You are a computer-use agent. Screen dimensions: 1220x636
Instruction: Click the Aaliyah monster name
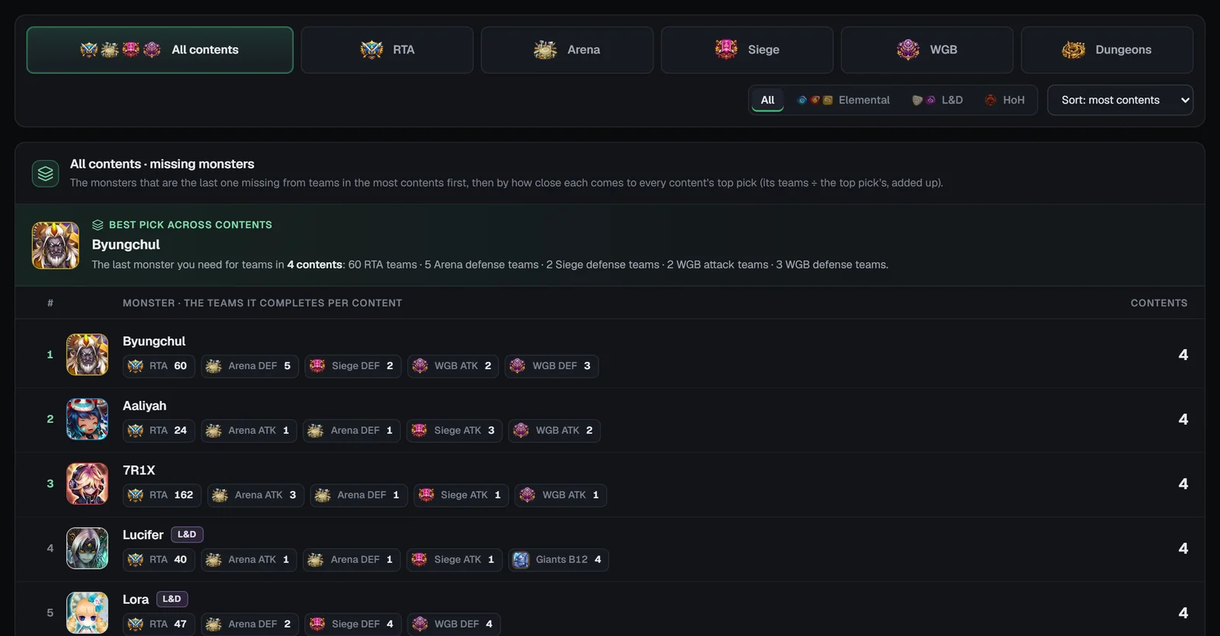click(144, 406)
